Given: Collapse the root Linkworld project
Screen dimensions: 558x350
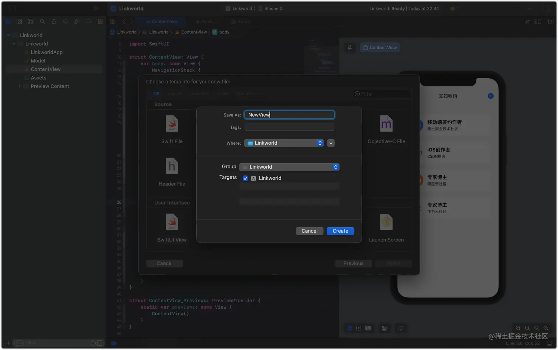Looking at the screenshot, I should coord(8,35).
